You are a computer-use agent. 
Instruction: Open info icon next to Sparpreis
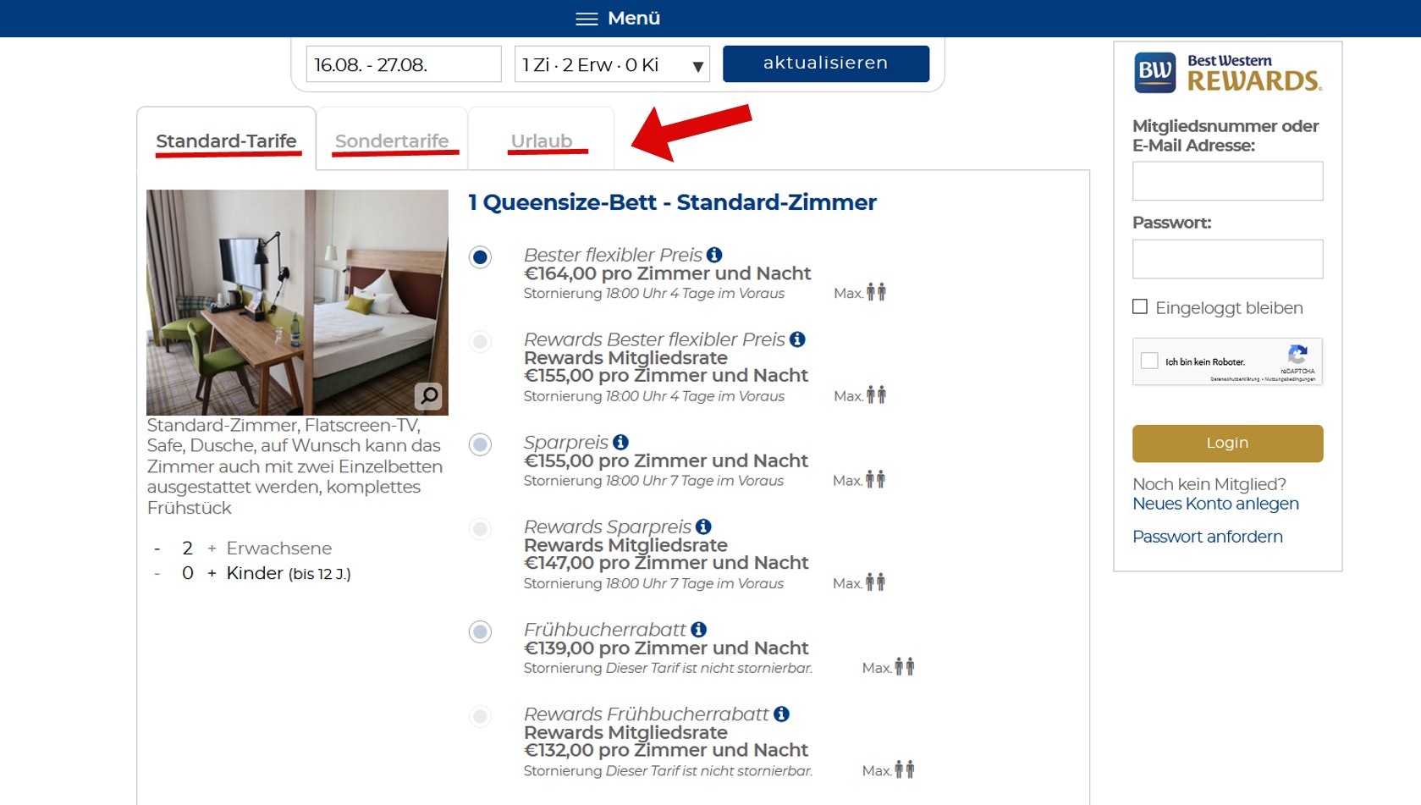pos(623,441)
